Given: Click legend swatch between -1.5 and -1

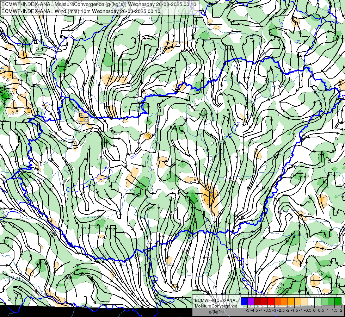Looking at the screenshot, I should pos(298,302).
